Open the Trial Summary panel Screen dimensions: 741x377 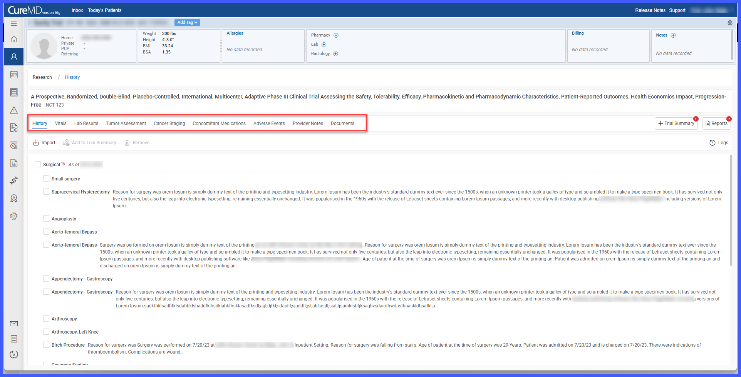(676, 123)
